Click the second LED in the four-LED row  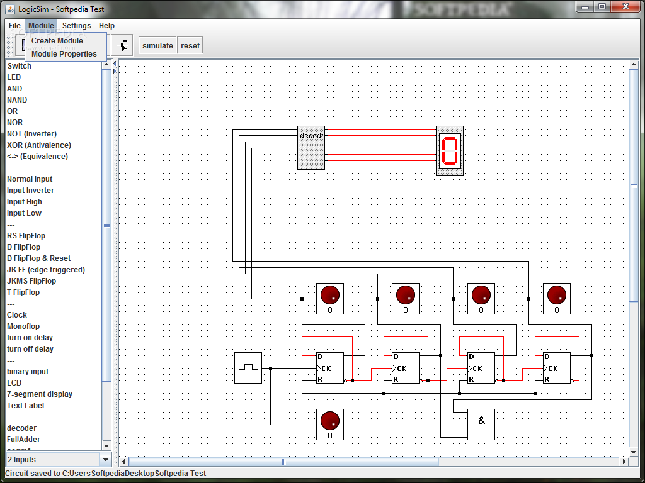tap(406, 299)
